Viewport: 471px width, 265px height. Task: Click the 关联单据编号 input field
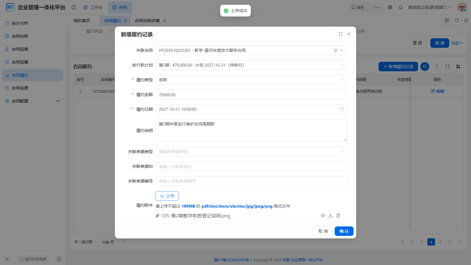tap(251, 181)
